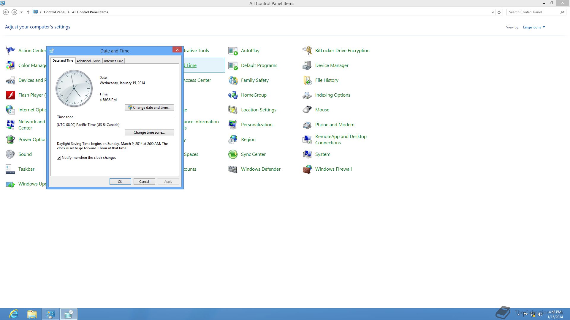Open the File History icon
This screenshot has height=320, width=570.
pos(307,80)
